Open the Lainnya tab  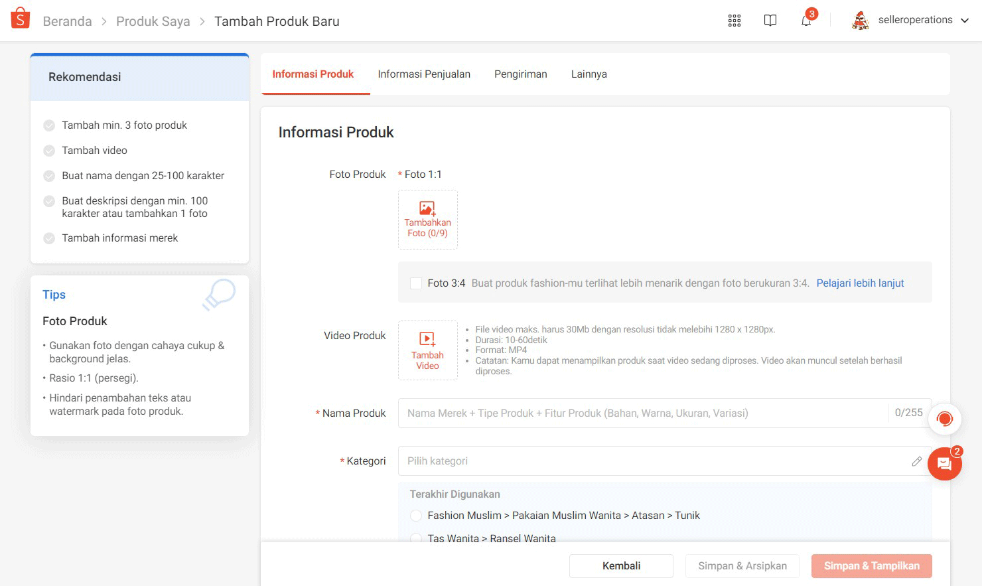click(x=589, y=74)
